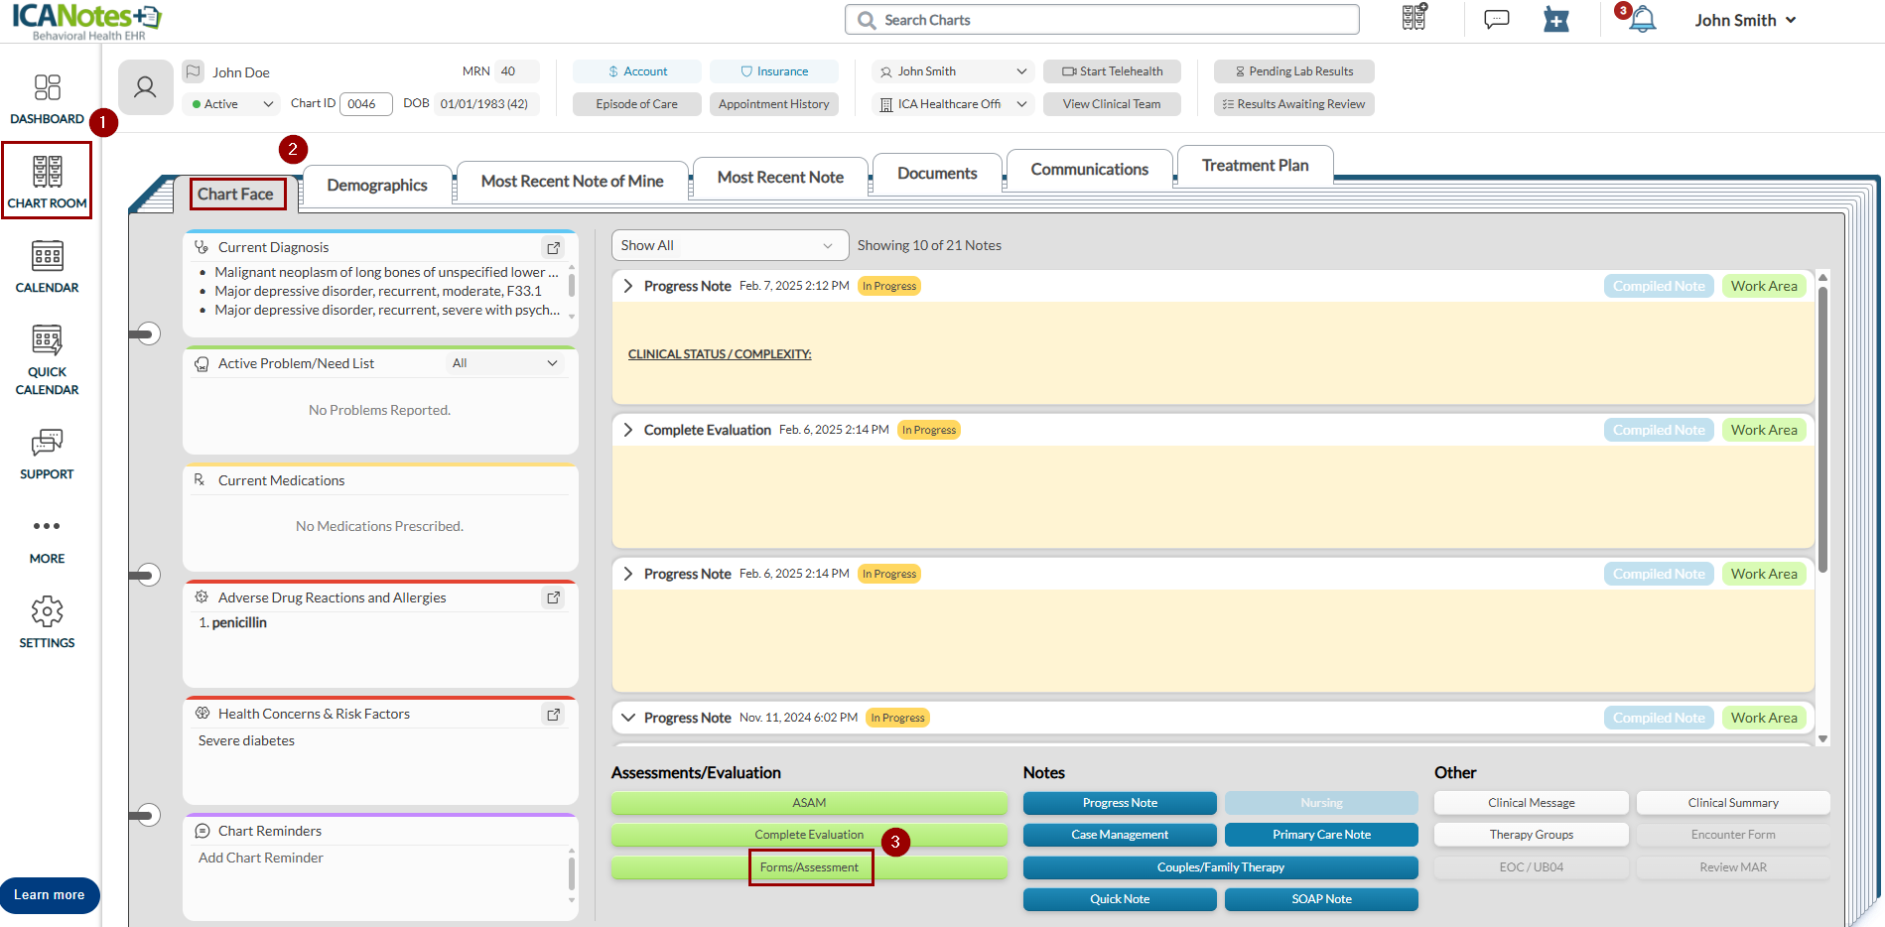Screen dimensions: 1885x927
Task: Click in the Search Charts field
Action: click(1102, 20)
